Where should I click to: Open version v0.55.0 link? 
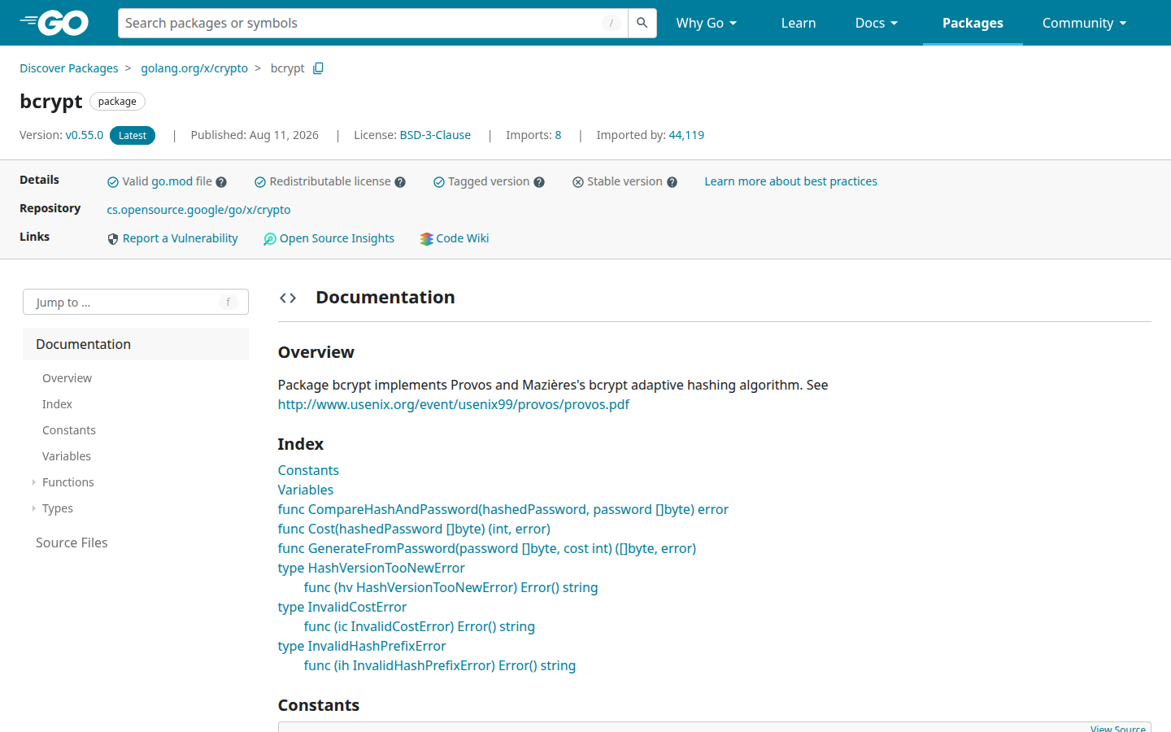pyautogui.click(x=85, y=135)
